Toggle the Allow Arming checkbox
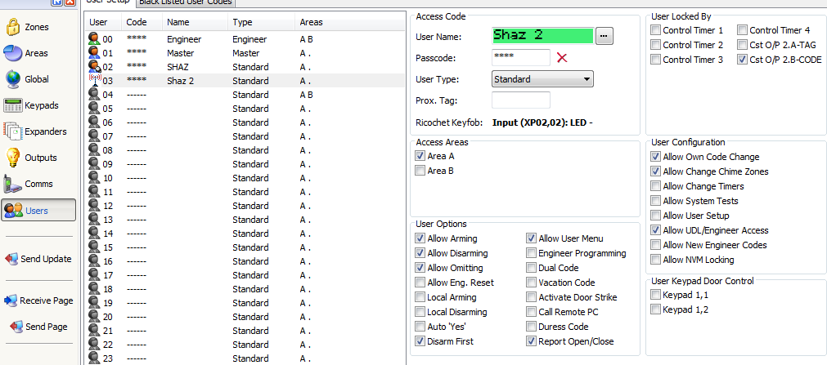827x365 pixels. [420, 238]
